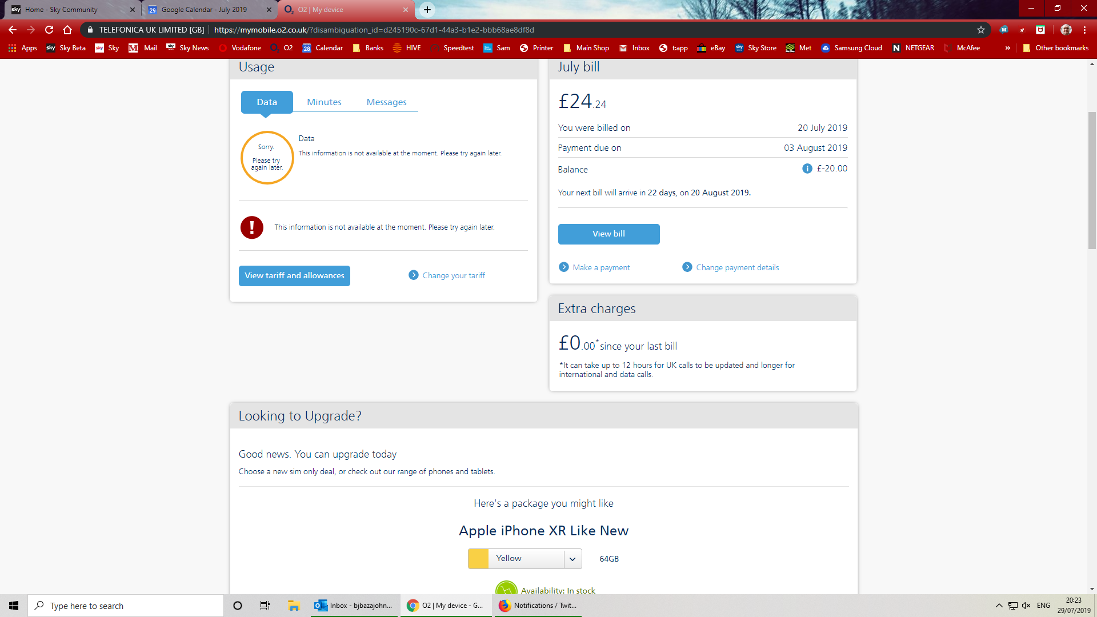The height and width of the screenshot is (617, 1097).
Task: Open Change your tariff link
Action: click(453, 275)
